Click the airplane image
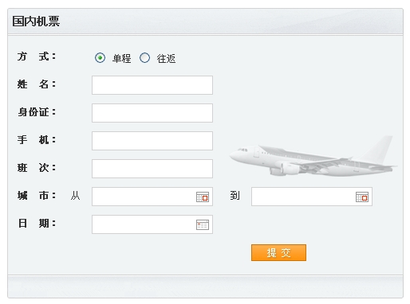Image resolution: width=410 pixels, height=304 pixels. pyautogui.click(x=313, y=157)
